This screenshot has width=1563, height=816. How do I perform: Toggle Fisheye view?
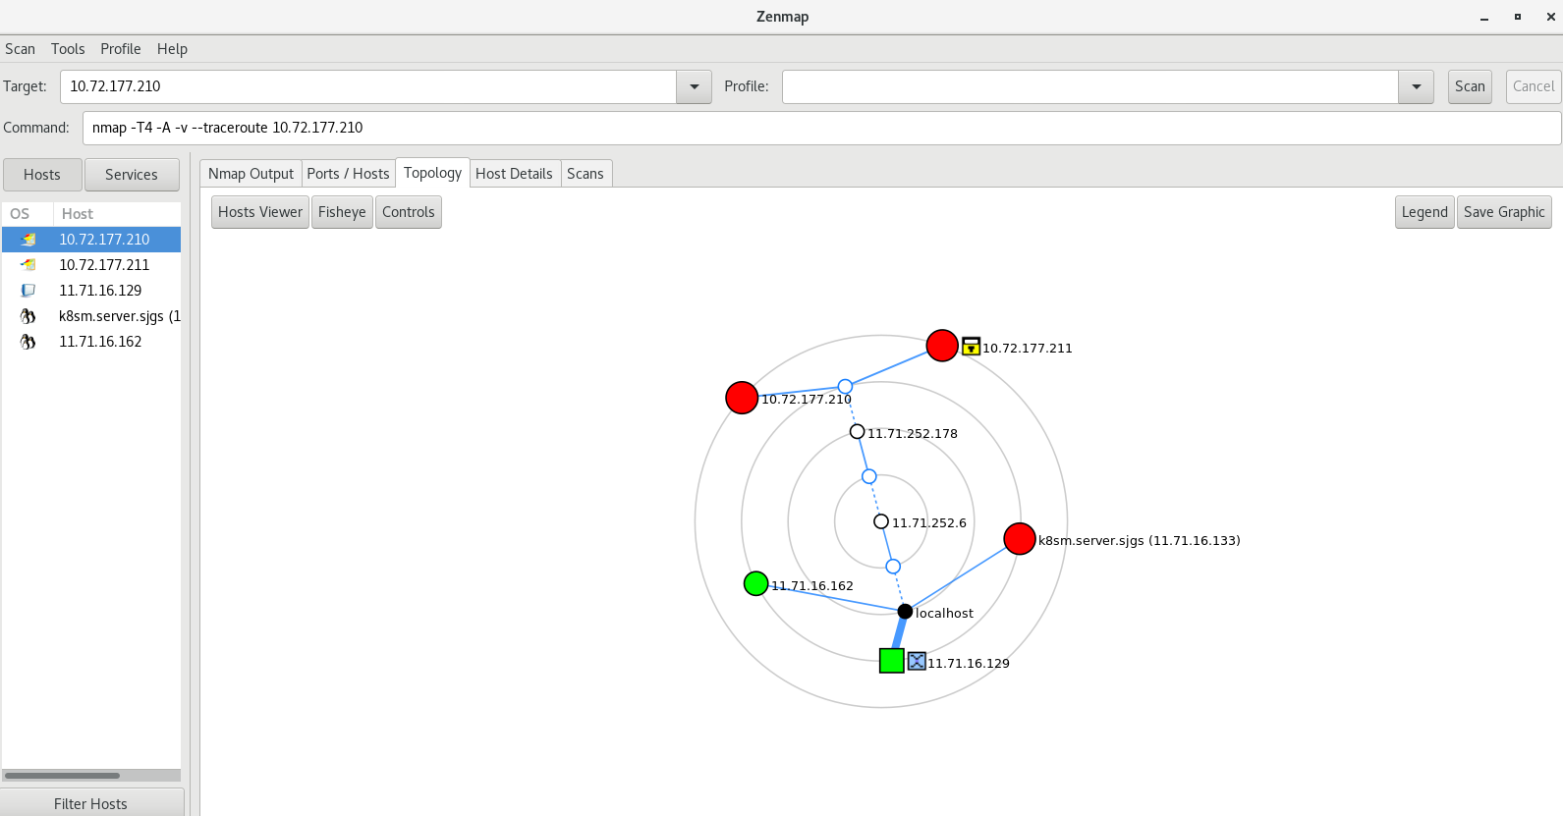click(x=342, y=212)
